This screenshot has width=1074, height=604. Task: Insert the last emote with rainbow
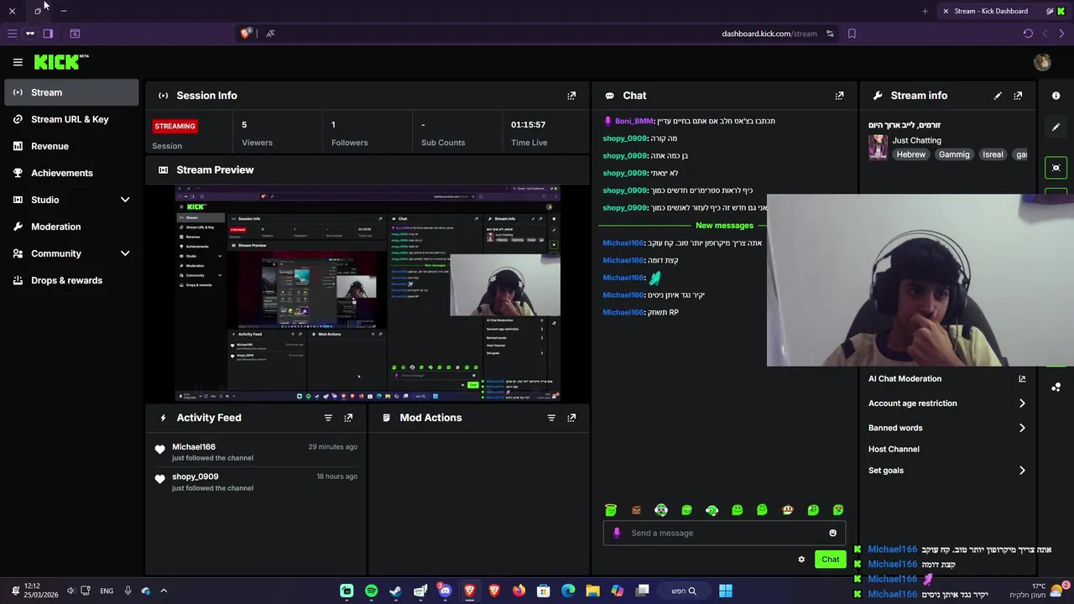pyautogui.click(x=837, y=510)
